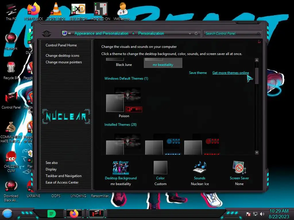
Task: Open the Download Black Ali... desktop icon
Action: 11,191
